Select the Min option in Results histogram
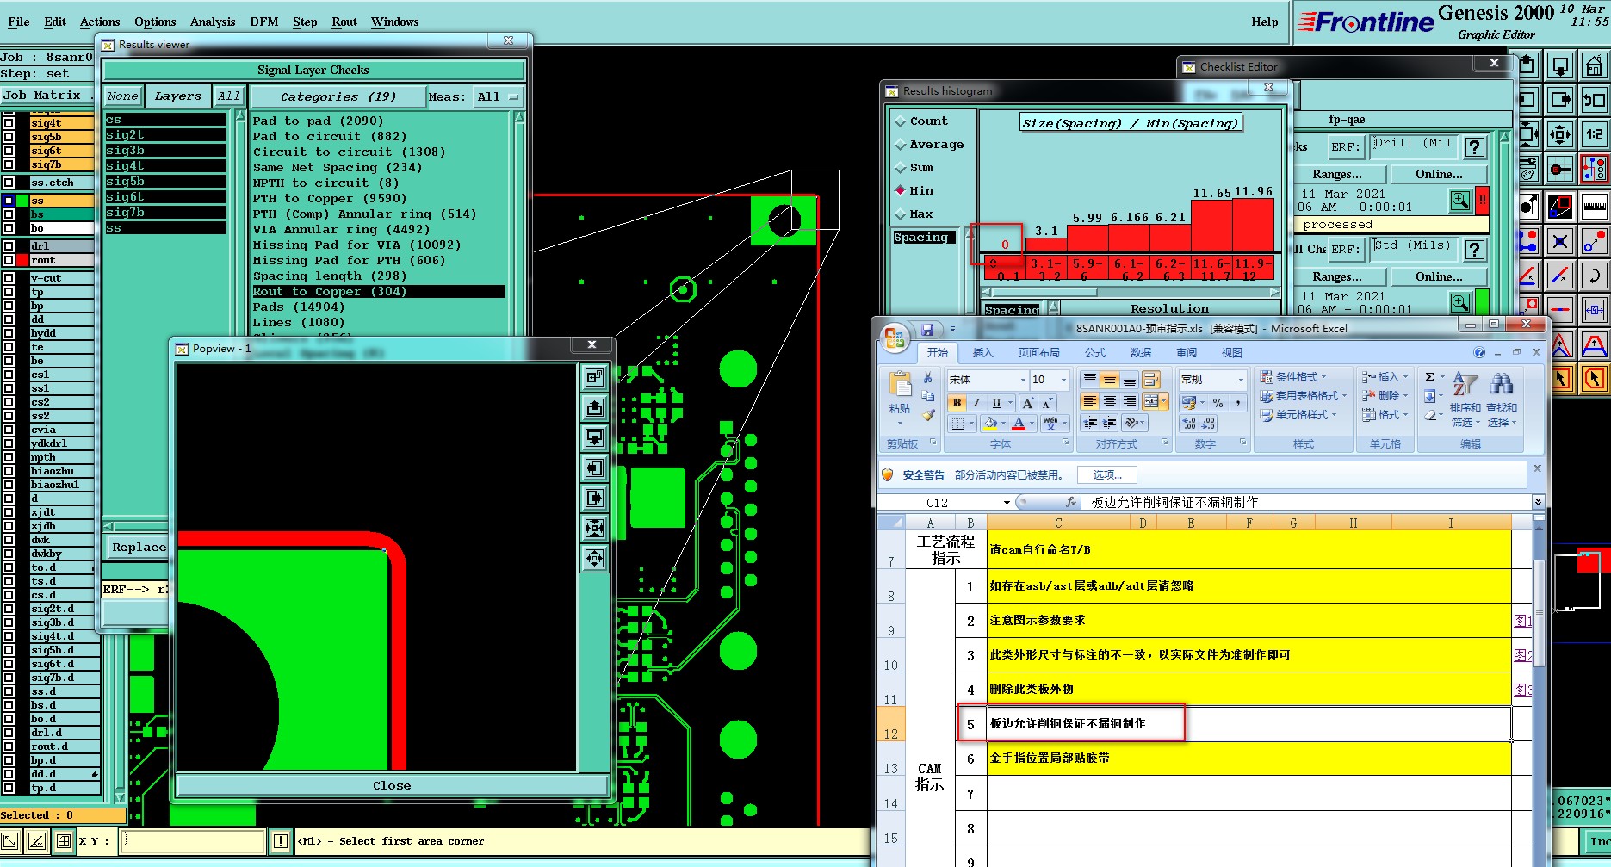1611x867 pixels. 914,191
